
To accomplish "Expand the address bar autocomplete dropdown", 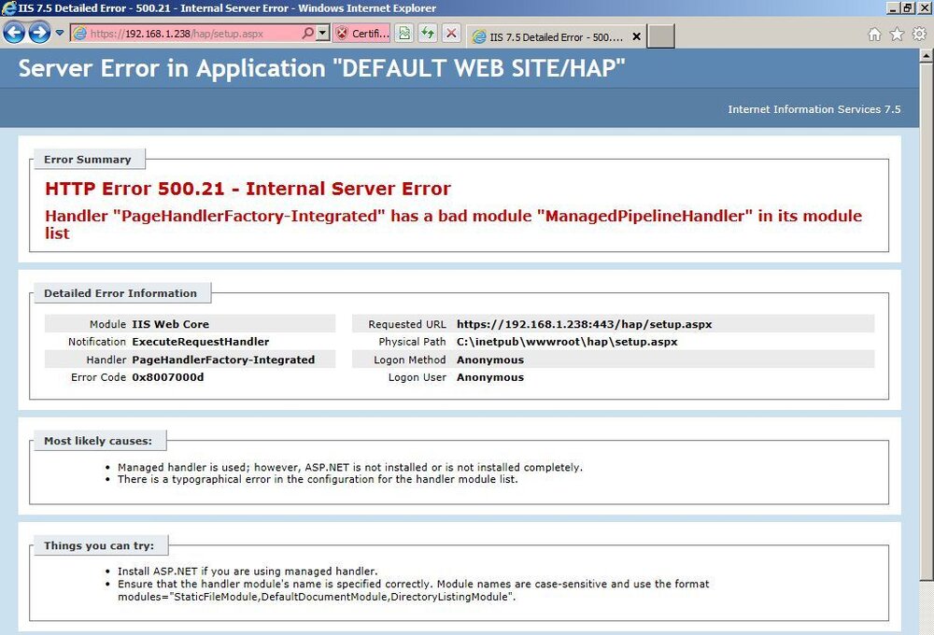I will [322, 34].
